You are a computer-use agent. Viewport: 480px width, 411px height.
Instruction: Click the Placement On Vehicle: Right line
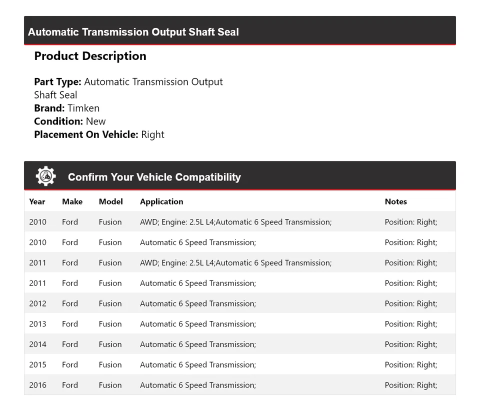(x=99, y=134)
